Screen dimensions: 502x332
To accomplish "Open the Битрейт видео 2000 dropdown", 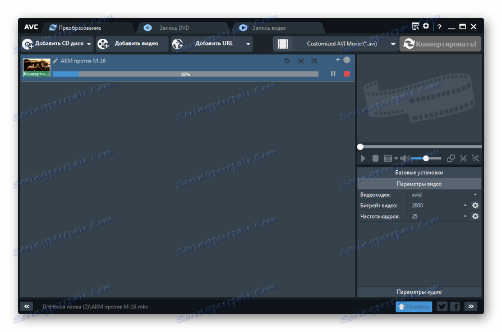I will tap(439, 206).
